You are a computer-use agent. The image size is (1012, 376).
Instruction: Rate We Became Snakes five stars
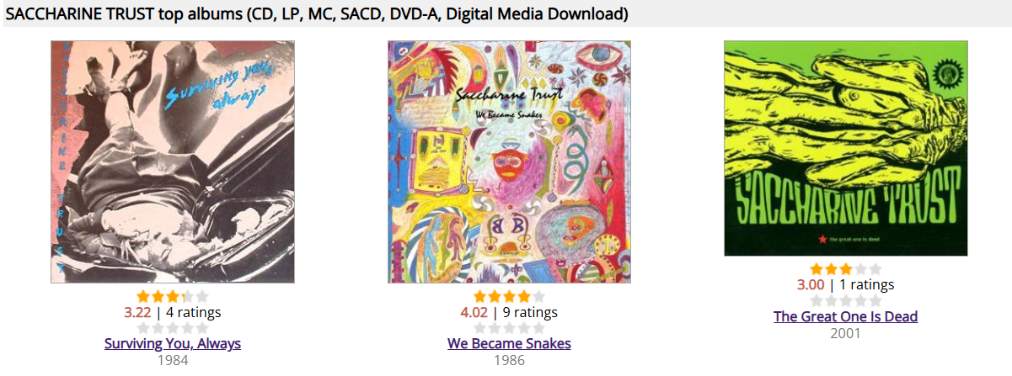click(539, 328)
